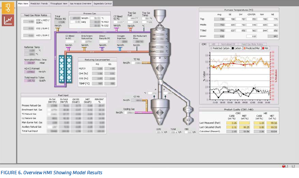Select the HBI chart tab

click(213, 44)
